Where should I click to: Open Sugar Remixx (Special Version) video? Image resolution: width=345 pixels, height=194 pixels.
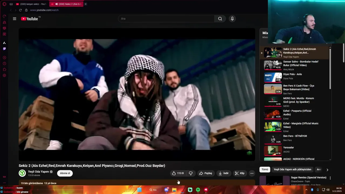309,178
